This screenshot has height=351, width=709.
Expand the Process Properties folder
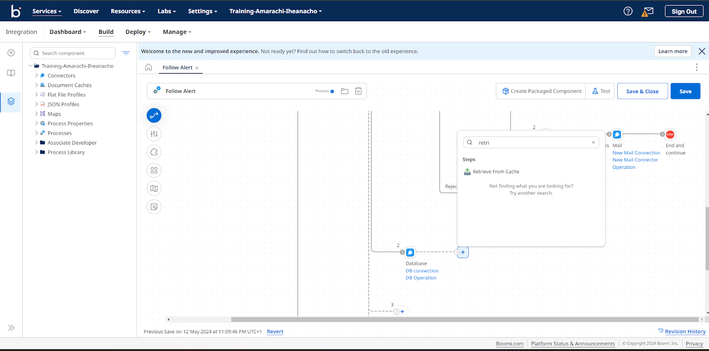click(36, 123)
